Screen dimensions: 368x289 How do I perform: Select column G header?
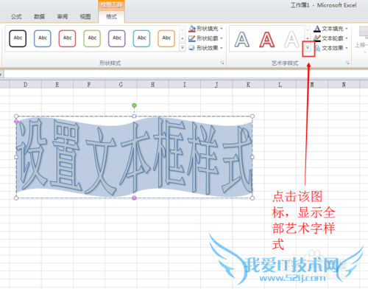[121, 85]
